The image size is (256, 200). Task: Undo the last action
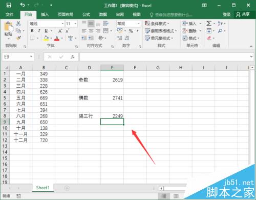click(x=23, y=5)
